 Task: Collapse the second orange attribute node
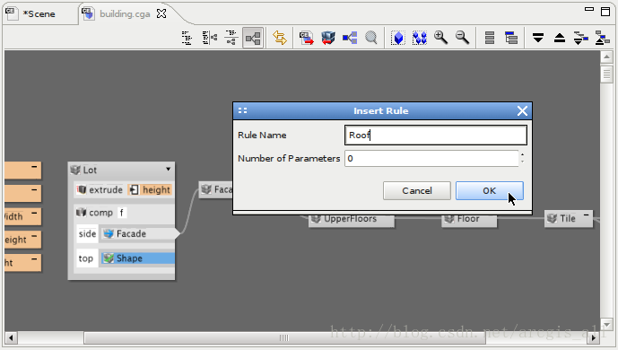click(x=34, y=190)
